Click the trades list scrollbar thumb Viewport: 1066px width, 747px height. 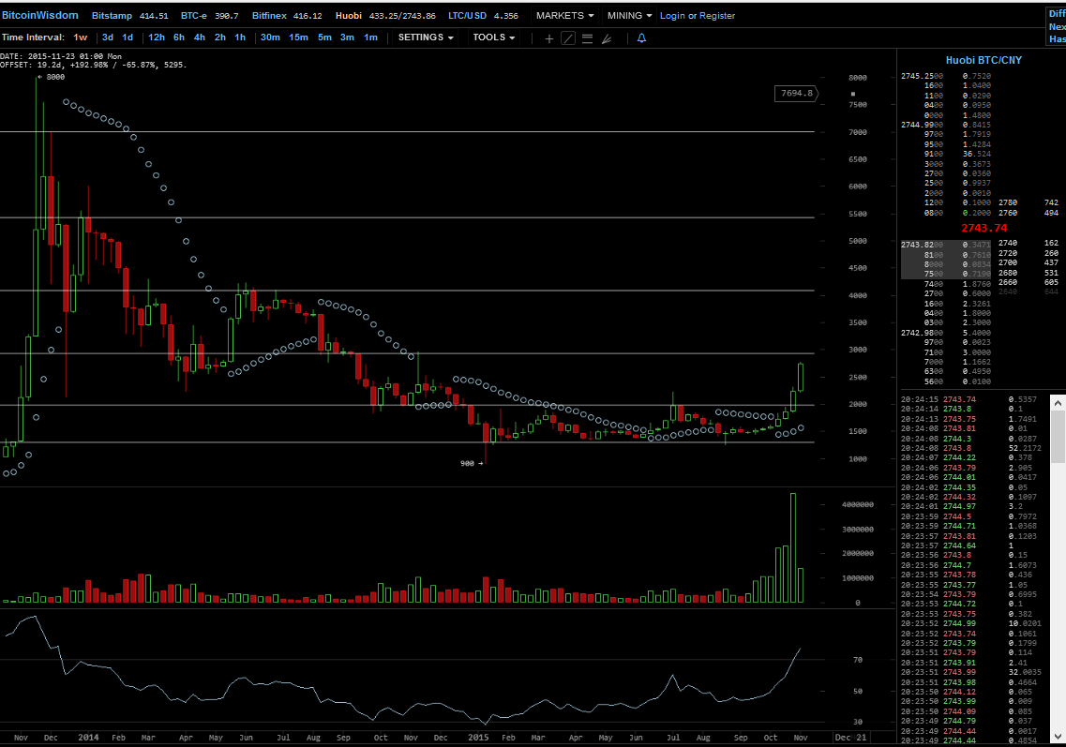pos(1058,437)
